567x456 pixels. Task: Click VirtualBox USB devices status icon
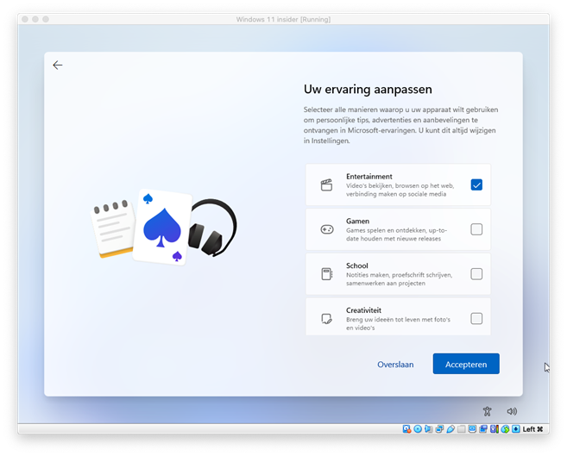tap(450, 429)
